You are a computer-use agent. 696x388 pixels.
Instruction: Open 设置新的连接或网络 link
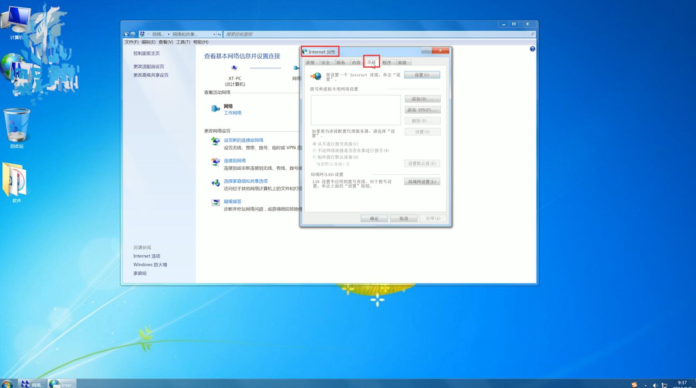pyautogui.click(x=244, y=140)
